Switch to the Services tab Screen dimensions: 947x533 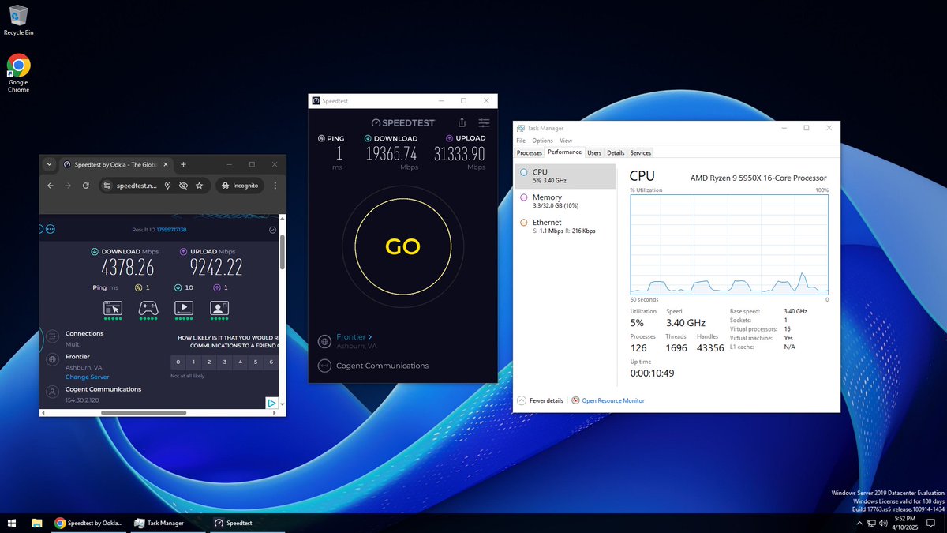click(x=641, y=152)
